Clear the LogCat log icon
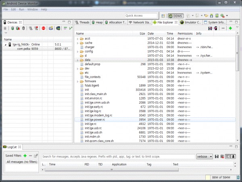The image size is (242, 182). click(222, 157)
